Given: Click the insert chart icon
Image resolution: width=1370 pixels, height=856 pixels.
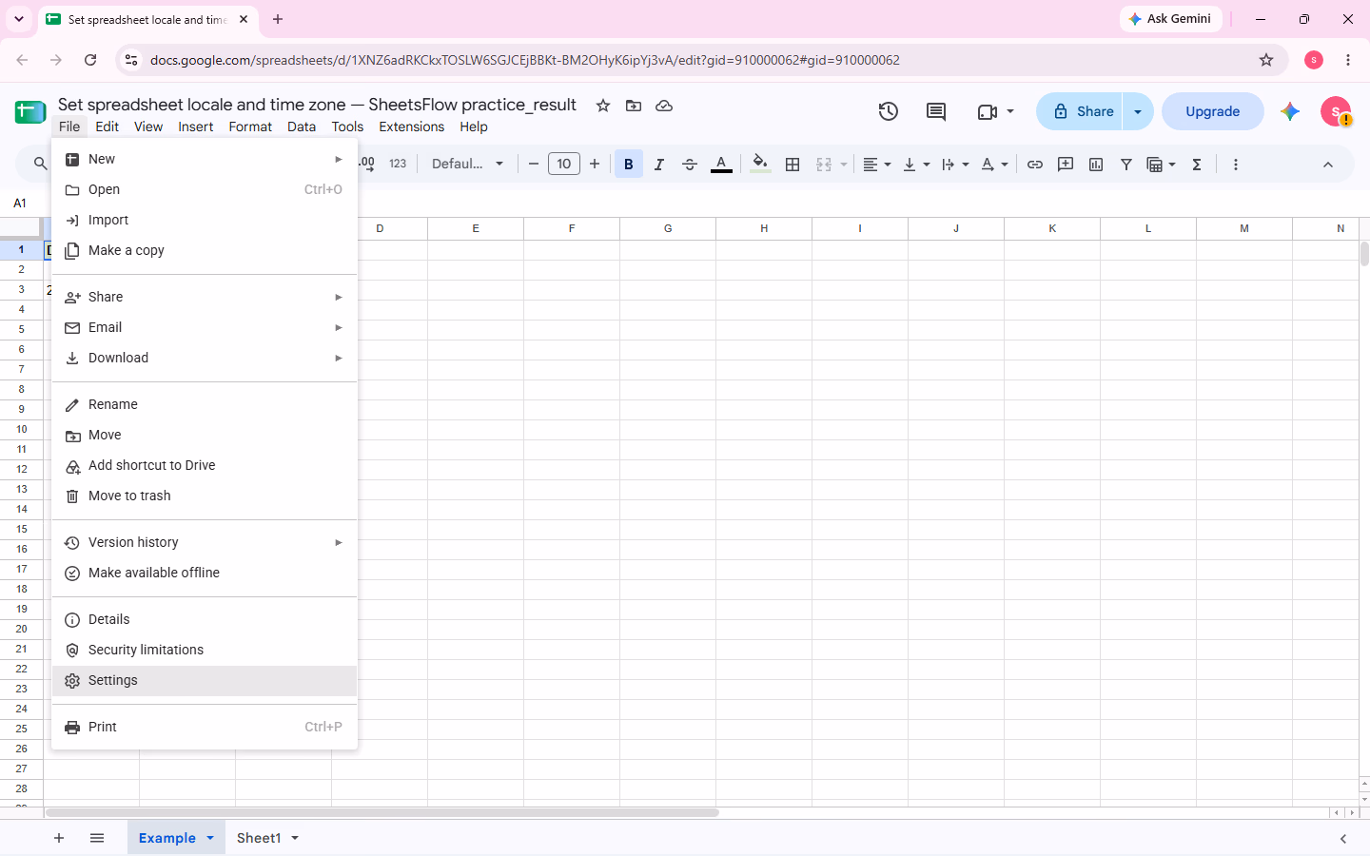Looking at the screenshot, I should tap(1096, 165).
